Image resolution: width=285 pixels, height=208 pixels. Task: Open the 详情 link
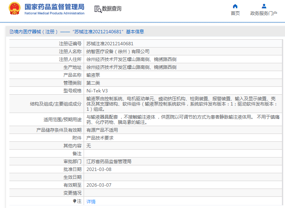coord(91,202)
